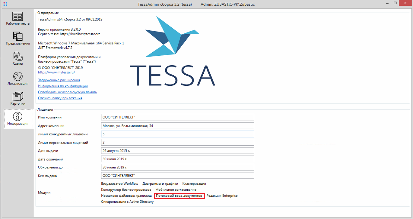413x219 pixels.
Task: Click the Потоковый ввод документов module
Action: tap(179, 196)
